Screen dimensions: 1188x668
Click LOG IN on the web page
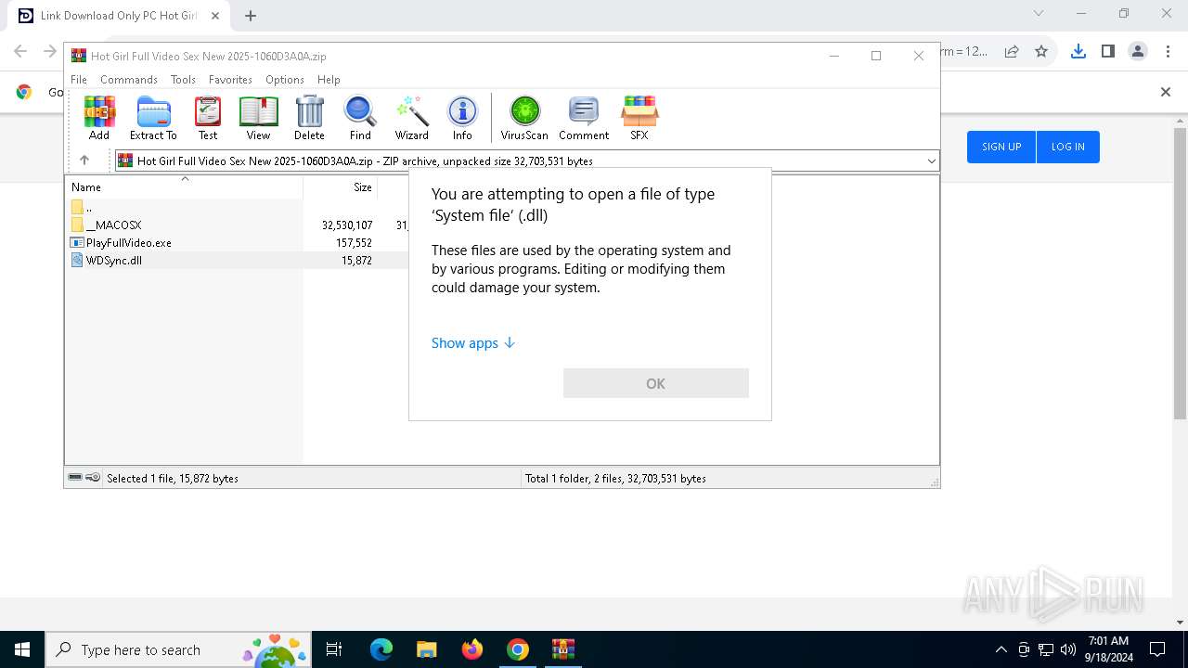pyautogui.click(x=1067, y=147)
